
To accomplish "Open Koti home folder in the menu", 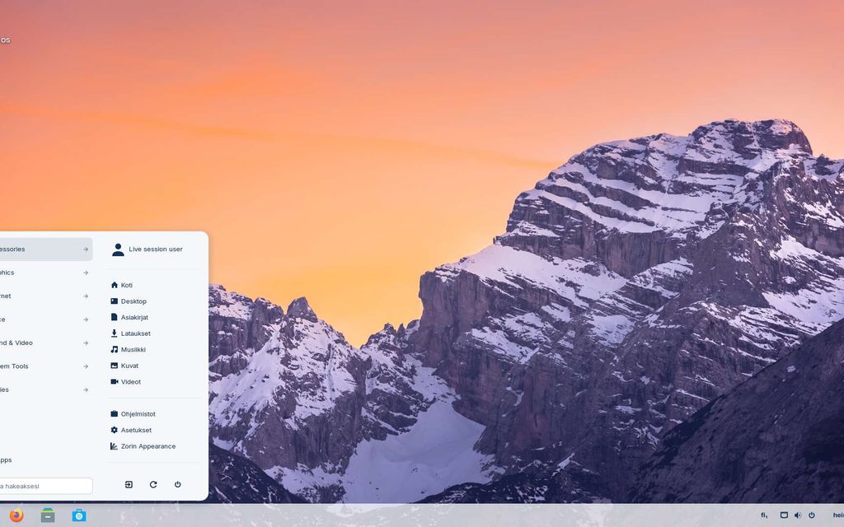I will (x=126, y=285).
